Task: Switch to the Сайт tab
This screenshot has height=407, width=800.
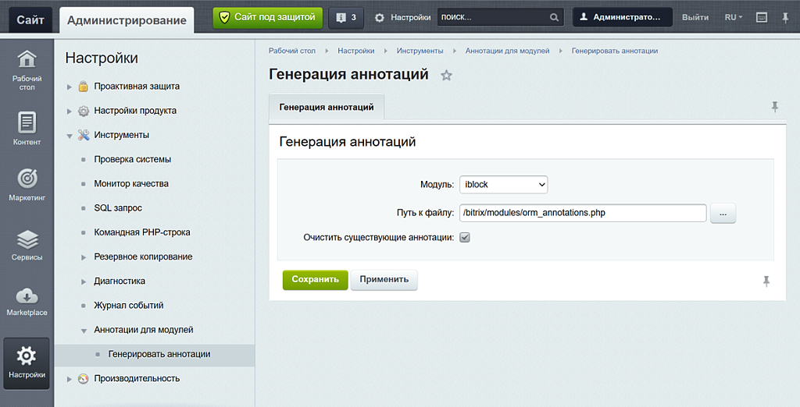Action: (x=30, y=19)
